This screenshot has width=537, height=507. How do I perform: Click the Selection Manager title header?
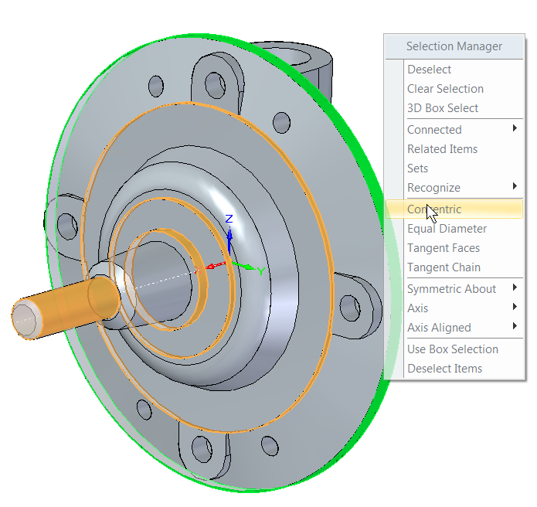click(x=454, y=46)
